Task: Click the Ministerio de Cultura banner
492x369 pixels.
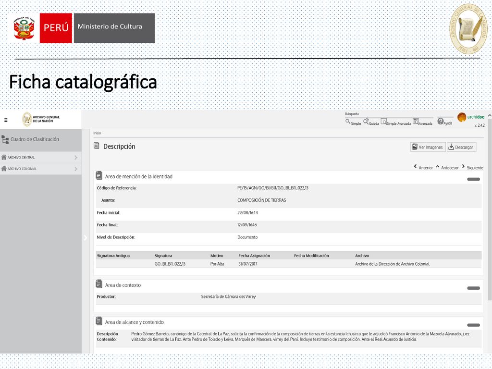Action: [x=114, y=28]
